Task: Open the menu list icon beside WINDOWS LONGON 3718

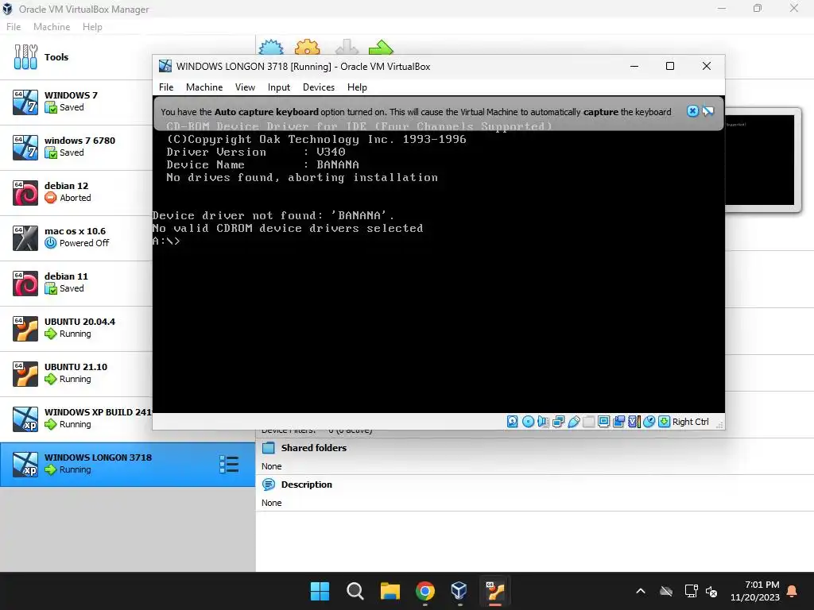Action: click(229, 465)
